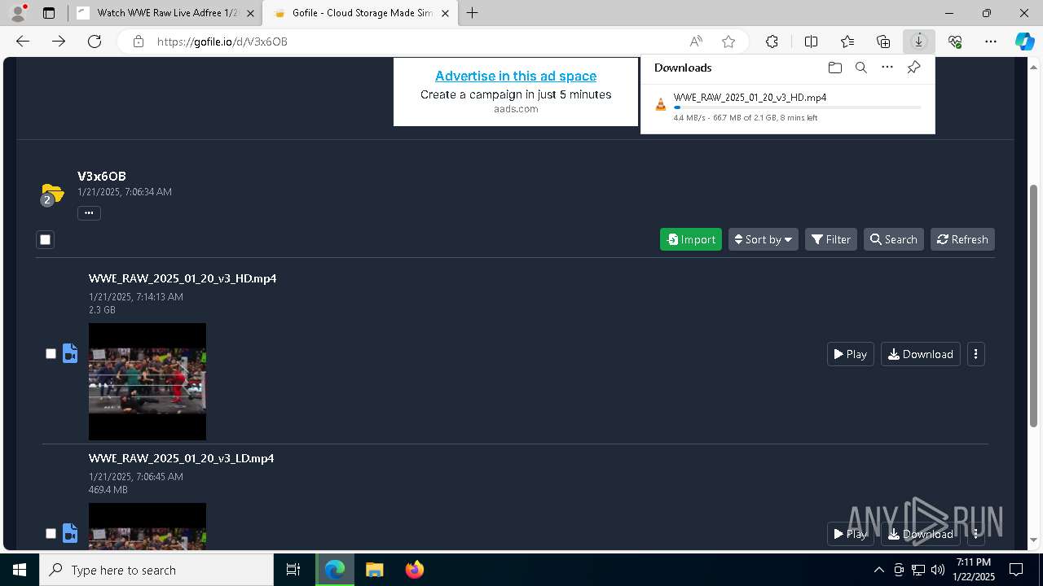Open Windows Start menu

[20, 570]
